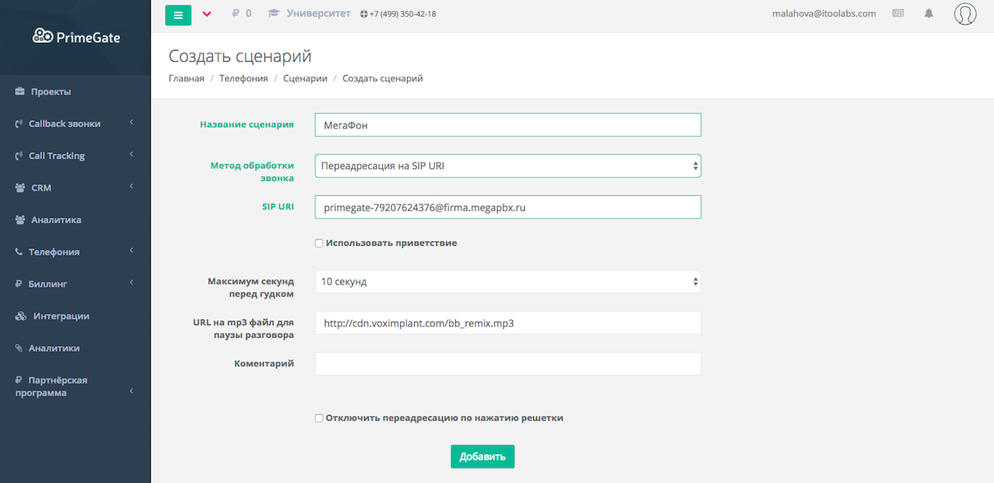This screenshot has width=994, height=483.
Task: Expand Call Tracking sidebar chevron
Action: coord(132,155)
